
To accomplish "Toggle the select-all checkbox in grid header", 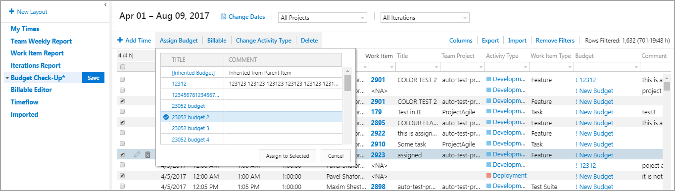I will (x=122, y=67).
